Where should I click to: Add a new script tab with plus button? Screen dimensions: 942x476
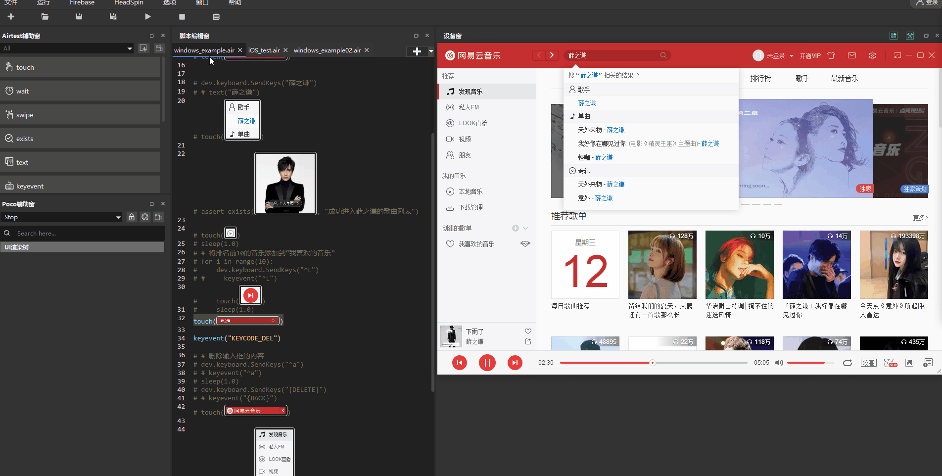coord(417,51)
